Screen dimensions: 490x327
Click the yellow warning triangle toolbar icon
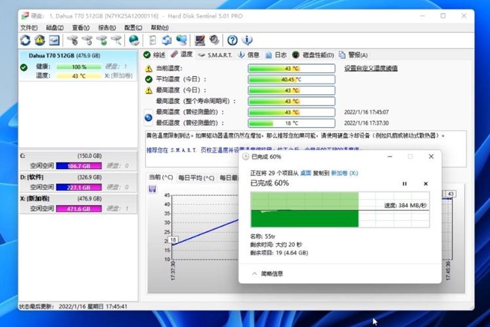click(x=40, y=41)
